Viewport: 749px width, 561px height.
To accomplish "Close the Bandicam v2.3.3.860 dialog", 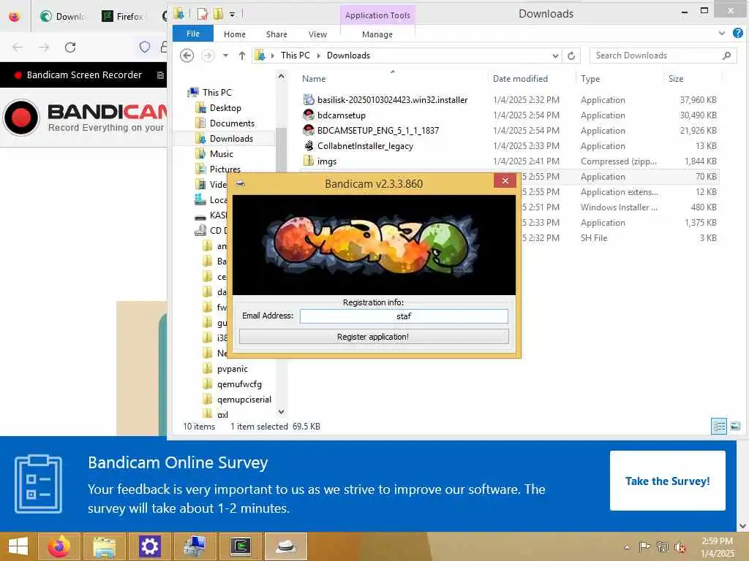I will [x=505, y=181].
